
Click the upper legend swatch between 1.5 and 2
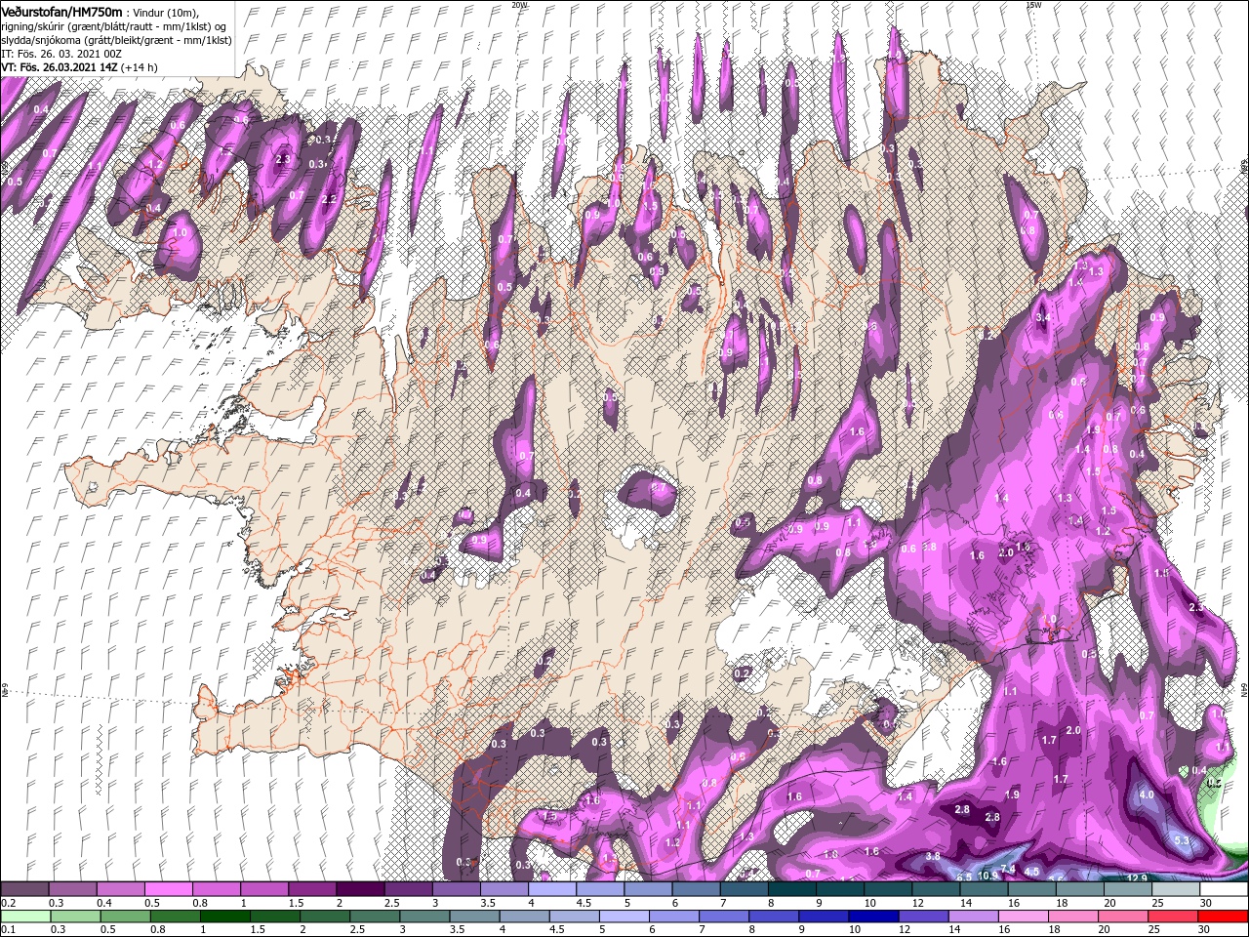tap(312, 889)
